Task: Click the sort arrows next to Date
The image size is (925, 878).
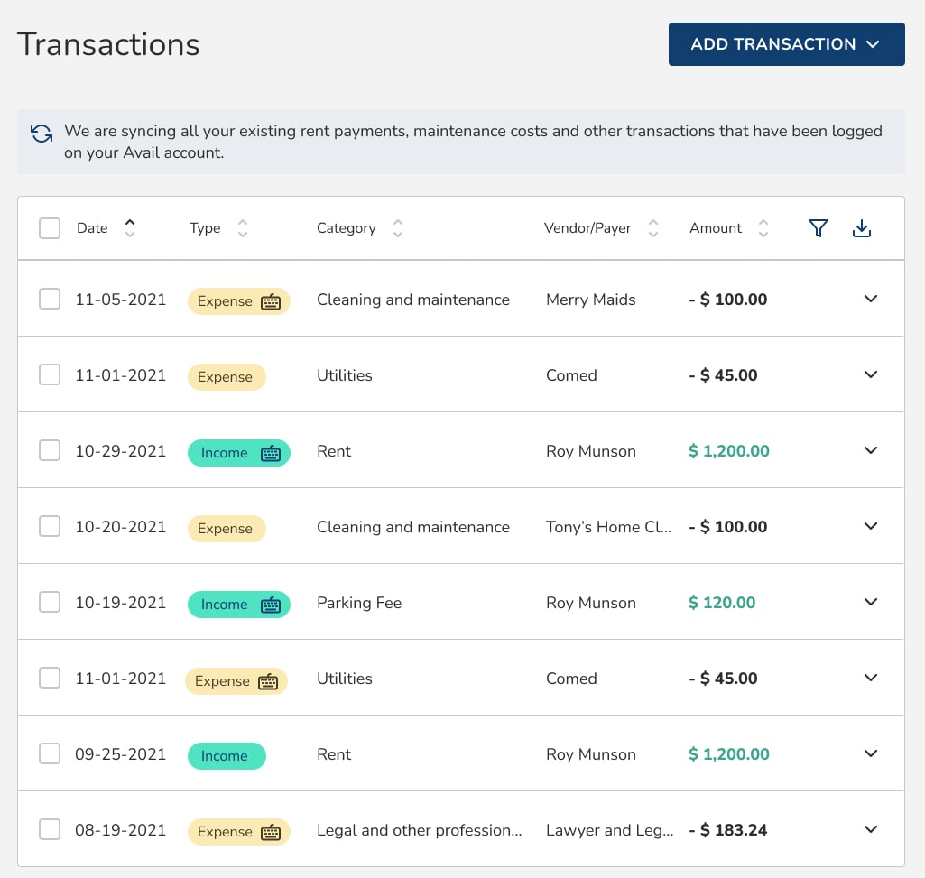Action: (x=129, y=228)
